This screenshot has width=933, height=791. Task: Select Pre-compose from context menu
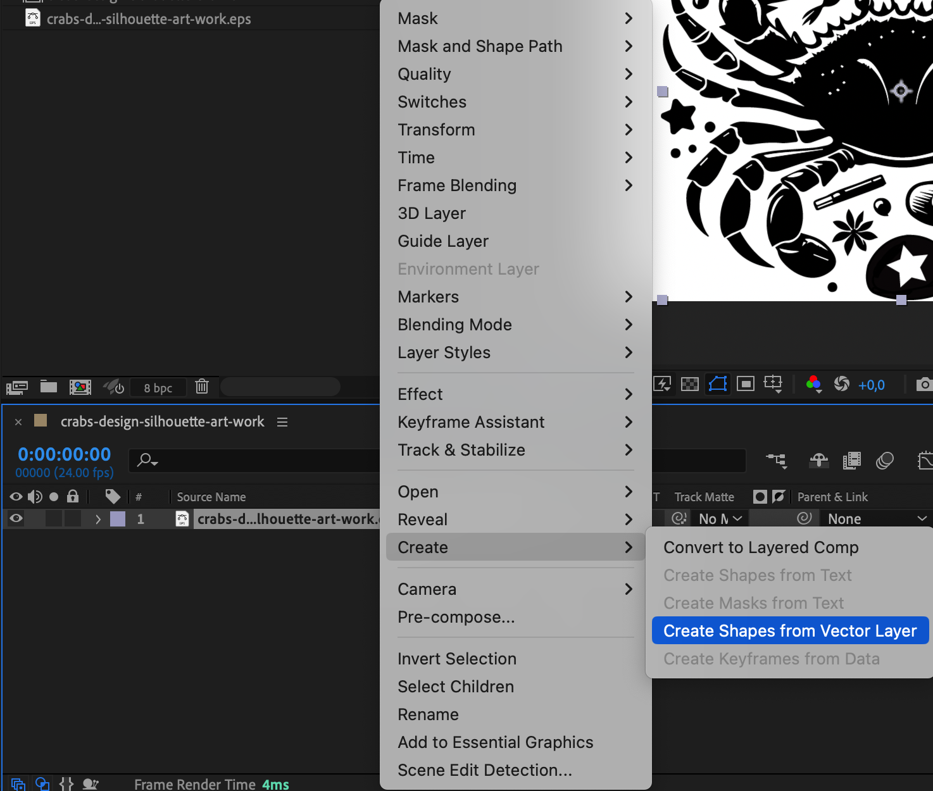point(516,617)
